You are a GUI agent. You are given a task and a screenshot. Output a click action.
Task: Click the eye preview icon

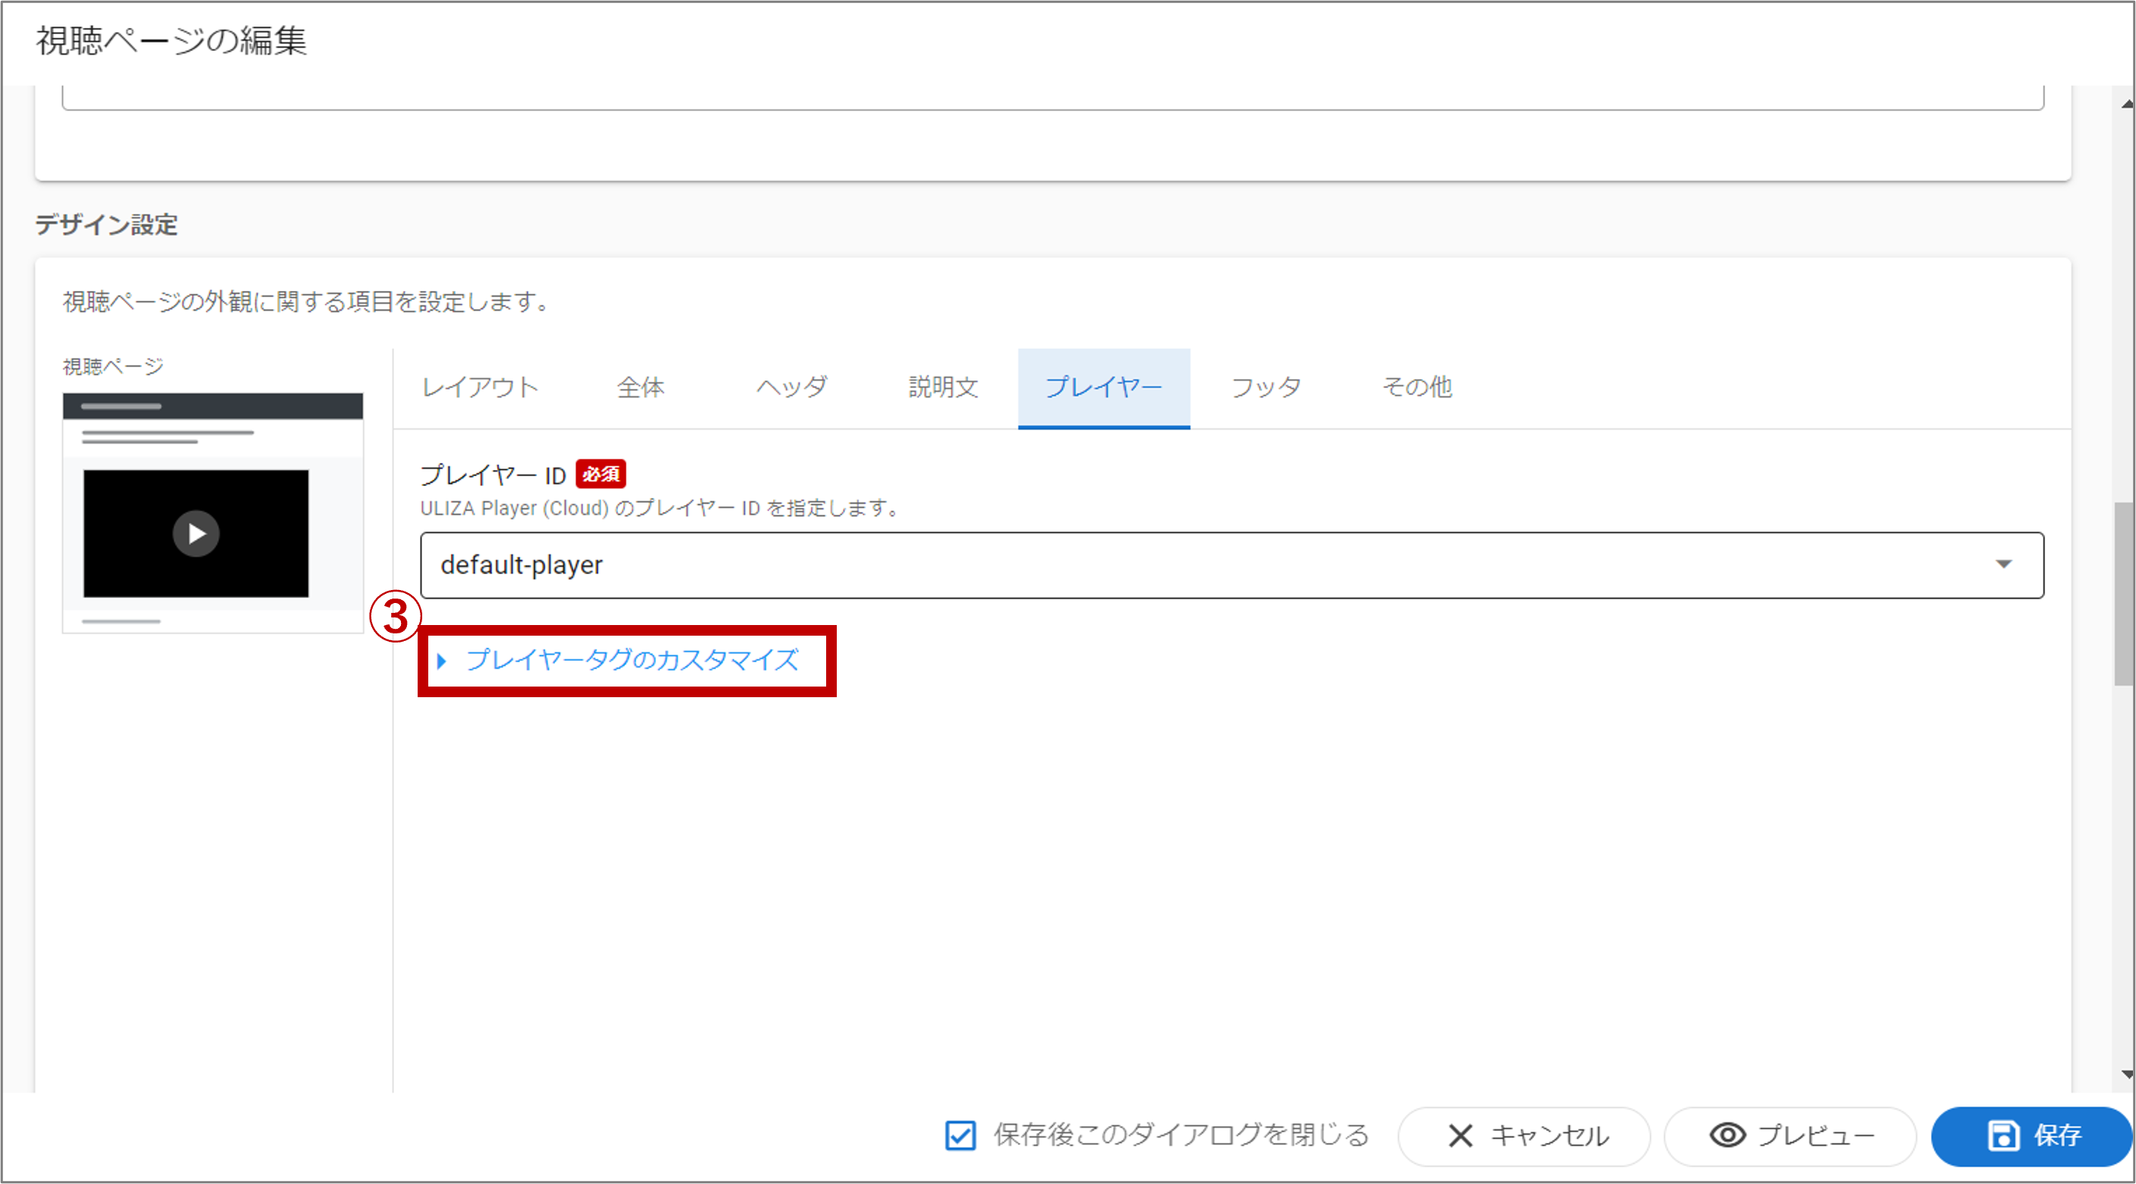(1727, 1135)
